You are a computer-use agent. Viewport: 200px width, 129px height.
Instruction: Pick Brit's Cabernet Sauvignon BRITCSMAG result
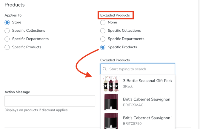point(147,100)
